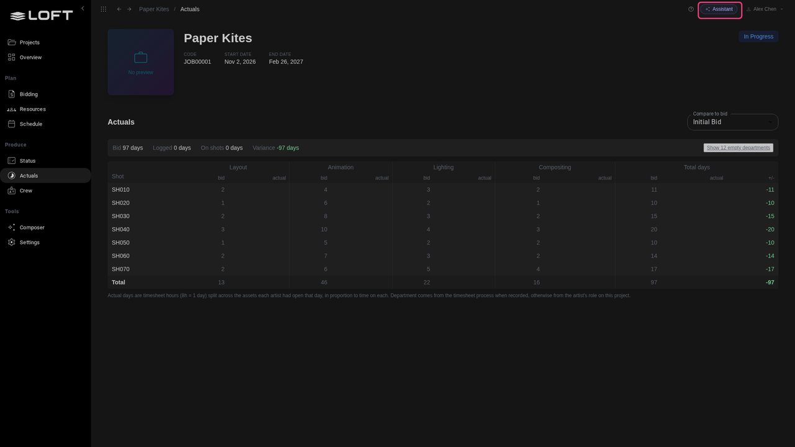Screen dimensions: 795x447
Task: Click the No preview project thumbnail
Action: coord(141,62)
